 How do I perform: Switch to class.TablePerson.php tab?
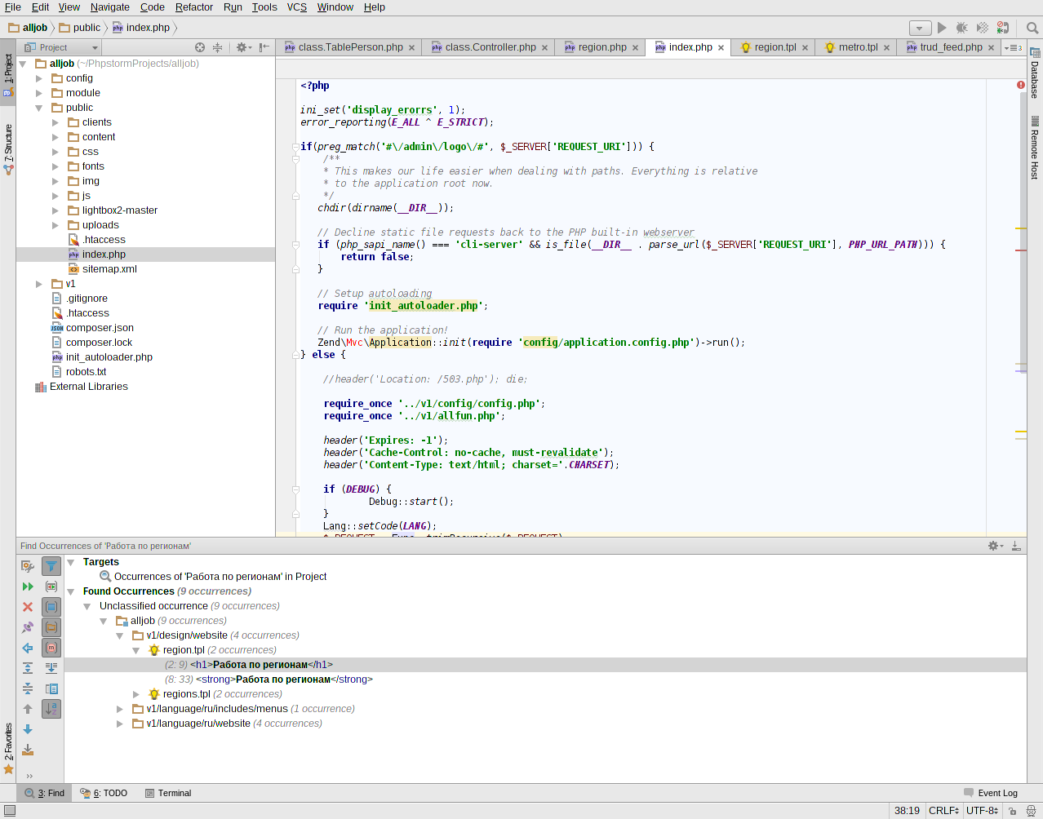pos(351,47)
